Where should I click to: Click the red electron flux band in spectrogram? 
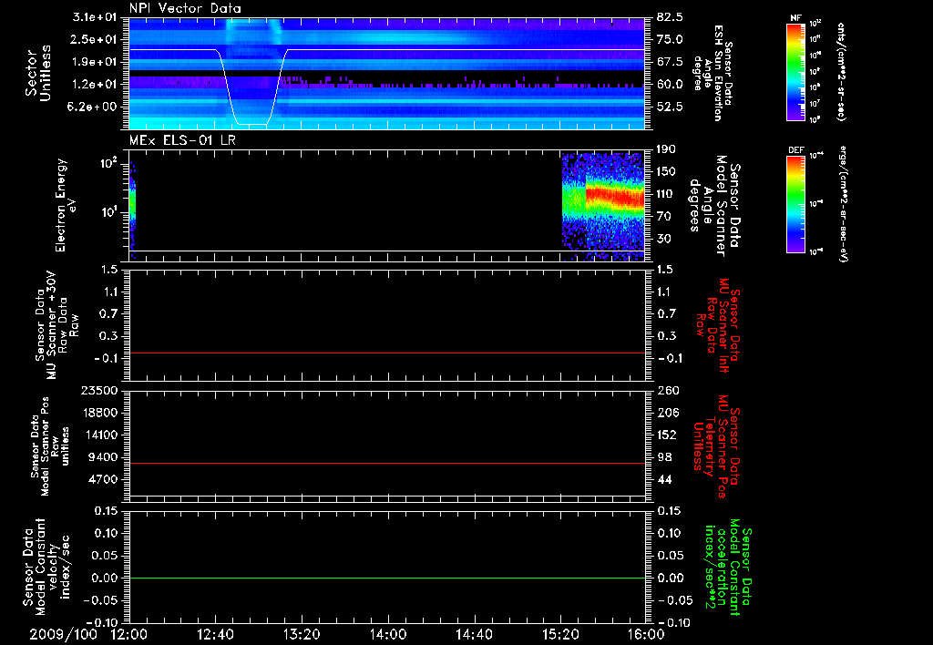(x=615, y=195)
